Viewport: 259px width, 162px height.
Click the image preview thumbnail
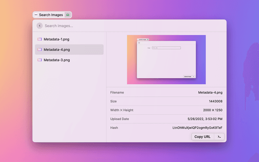166,60
